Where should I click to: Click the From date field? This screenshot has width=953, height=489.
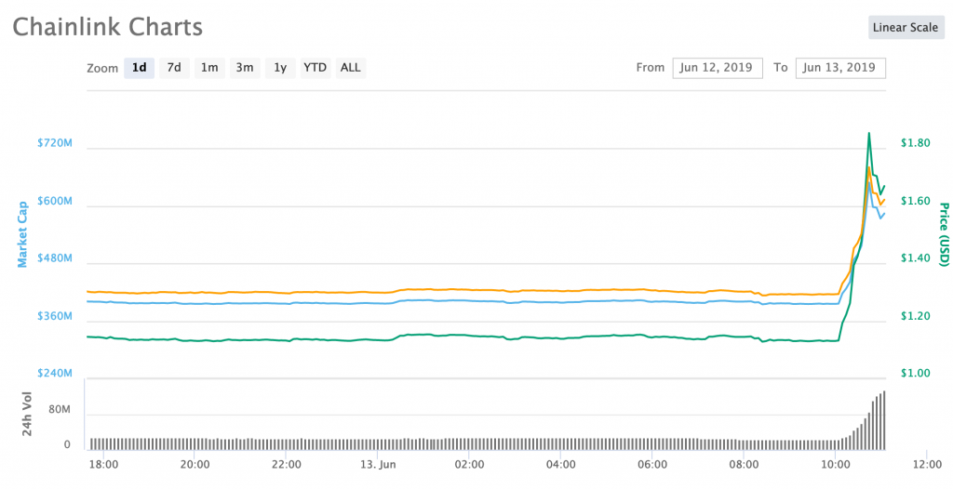[x=717, y=67]
